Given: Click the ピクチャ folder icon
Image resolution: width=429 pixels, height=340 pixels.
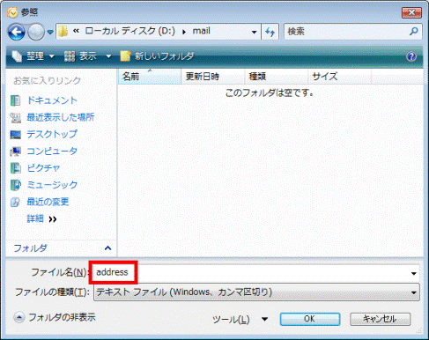Looking at the screenshot, I should 15,168.
